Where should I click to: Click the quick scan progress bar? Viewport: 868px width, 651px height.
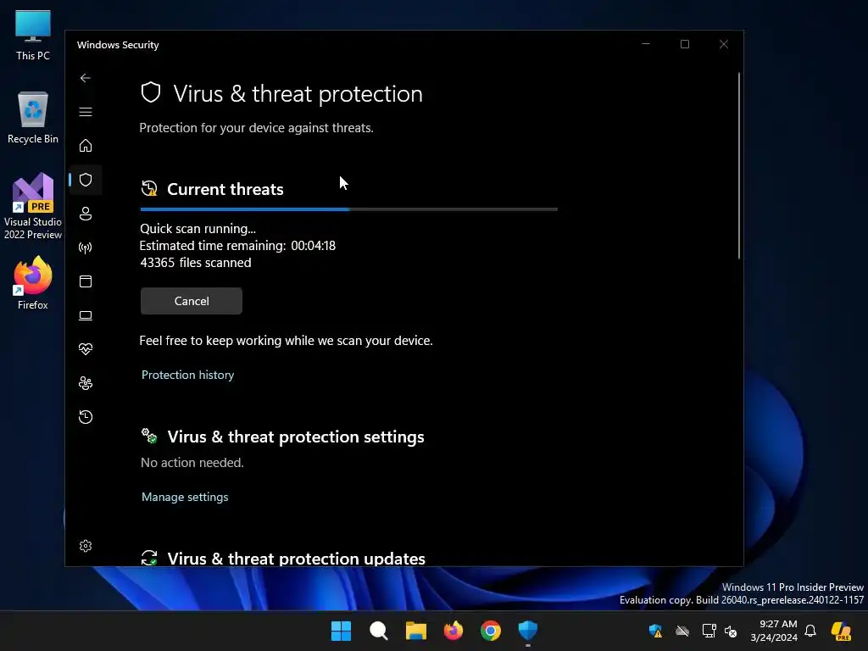click(x=348, y=209)
